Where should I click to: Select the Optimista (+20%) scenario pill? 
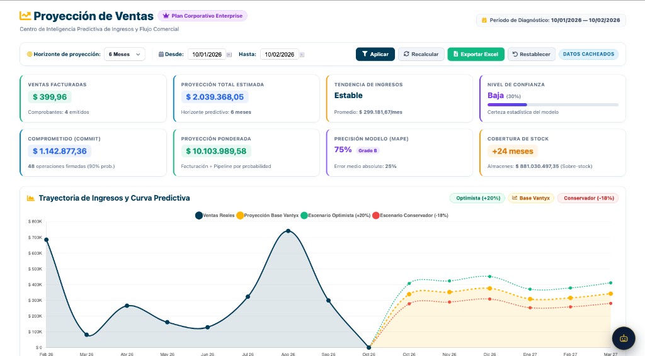pos(477,198)
